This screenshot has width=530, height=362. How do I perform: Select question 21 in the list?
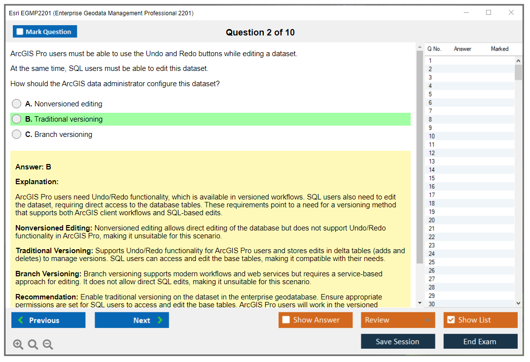click(470, 229)
